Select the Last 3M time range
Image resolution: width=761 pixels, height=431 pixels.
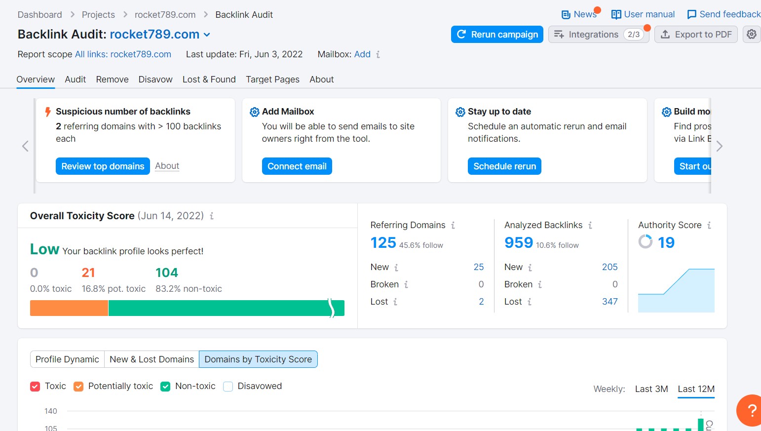[x=651, y=389]
